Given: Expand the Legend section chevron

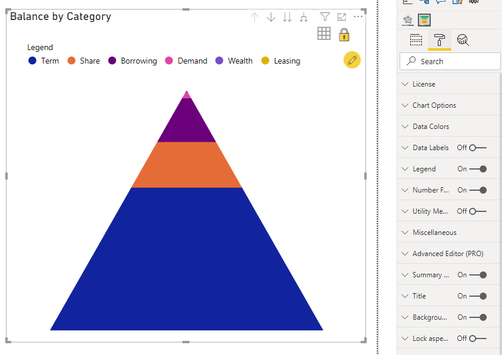Looking at the screenshot, I should tap(405, 169).
